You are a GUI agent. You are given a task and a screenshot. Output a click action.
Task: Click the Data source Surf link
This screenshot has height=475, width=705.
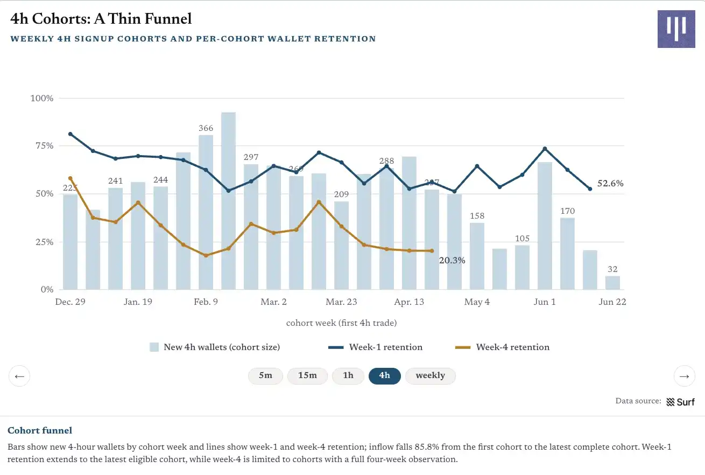point(680,402)
